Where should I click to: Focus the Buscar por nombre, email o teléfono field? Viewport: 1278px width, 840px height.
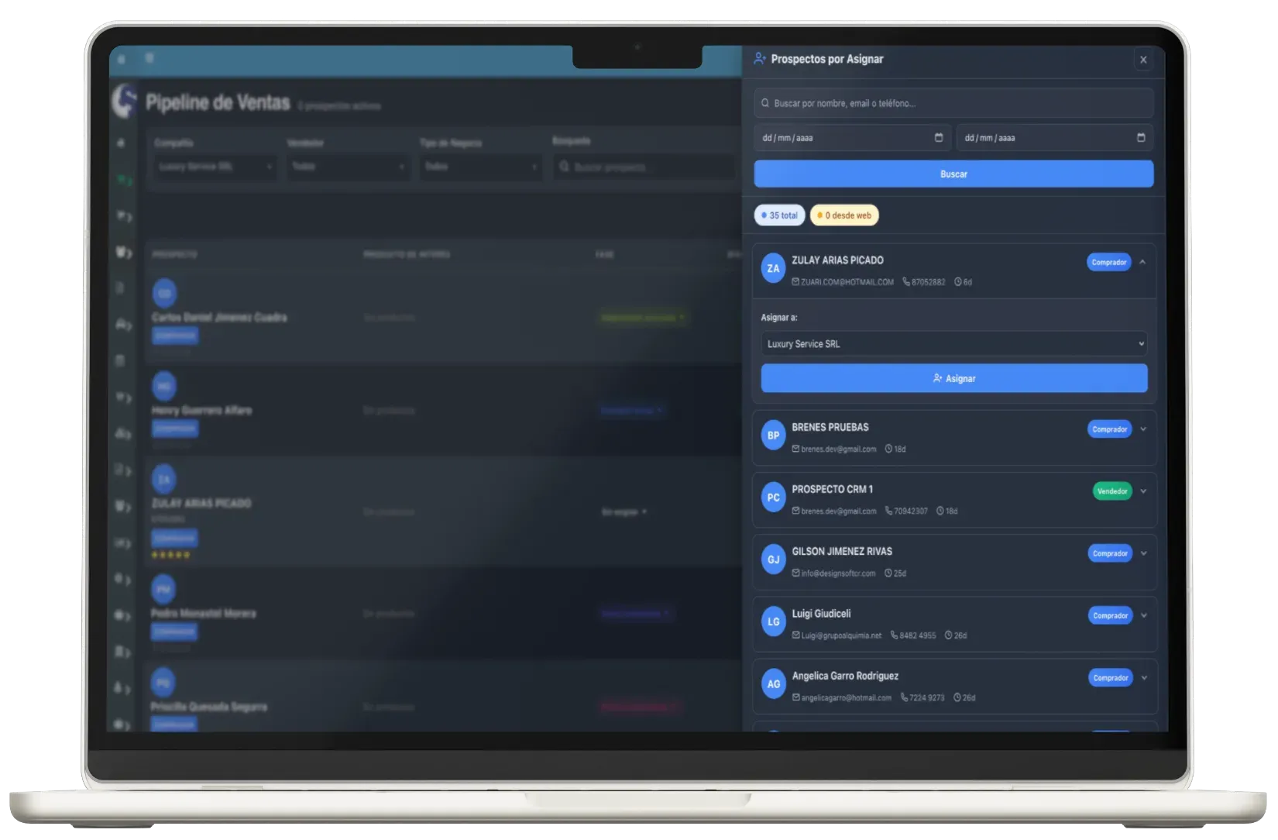953,103
